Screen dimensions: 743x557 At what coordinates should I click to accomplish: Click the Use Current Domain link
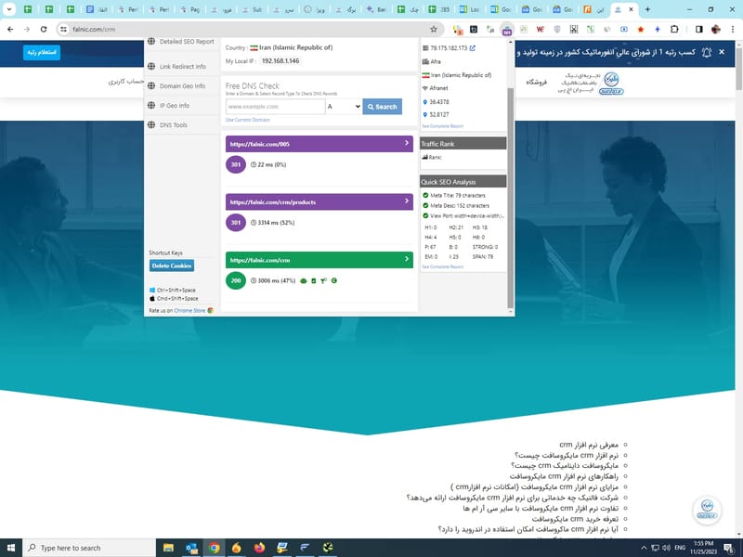tap(247, 120)
